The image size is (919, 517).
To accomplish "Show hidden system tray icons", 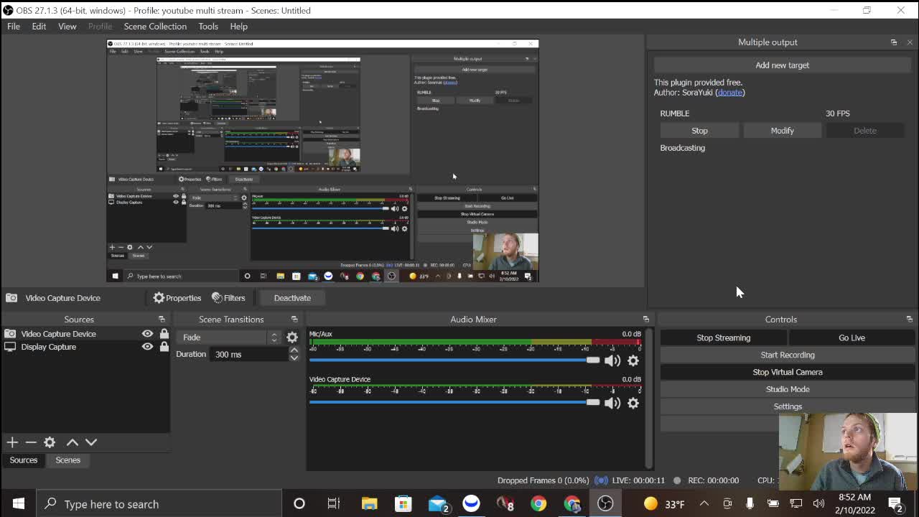I will pyautogui.click(x=704, y=504).
